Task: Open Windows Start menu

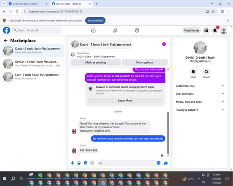Action: 4,179
